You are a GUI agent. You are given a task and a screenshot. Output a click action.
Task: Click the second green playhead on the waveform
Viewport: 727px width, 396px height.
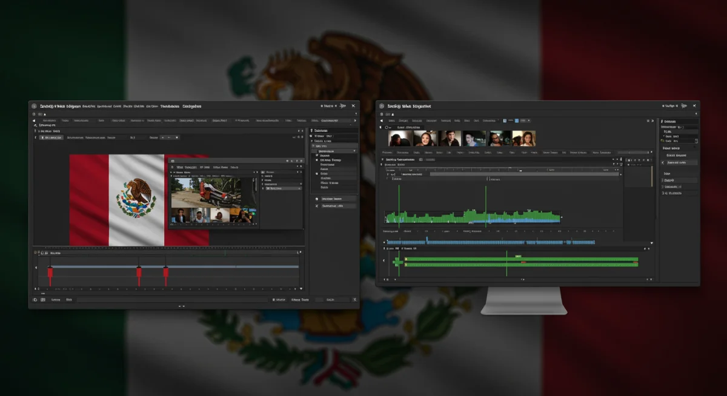pyautogui.click(x=486, y=206)
